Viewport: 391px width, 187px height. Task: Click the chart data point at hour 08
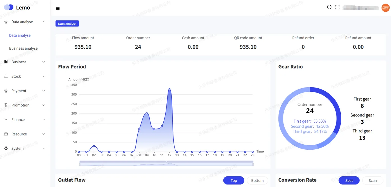tap(139, 129)
